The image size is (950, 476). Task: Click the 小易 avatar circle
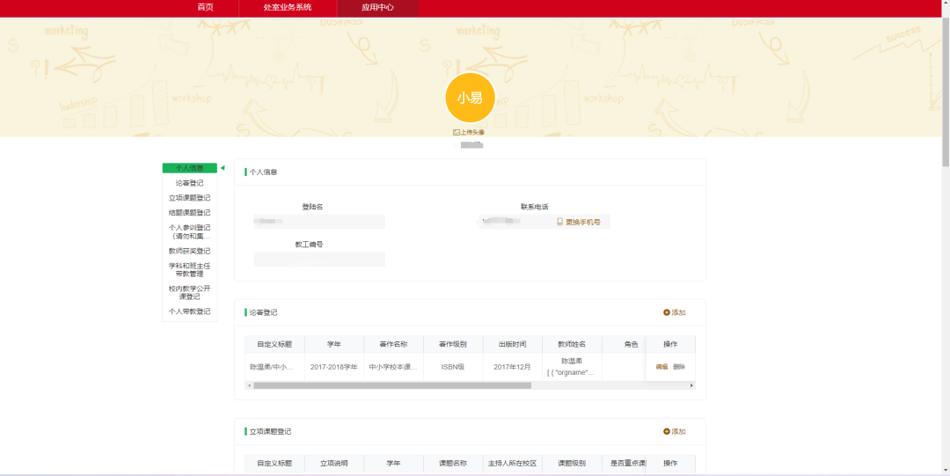click(470, 98)
